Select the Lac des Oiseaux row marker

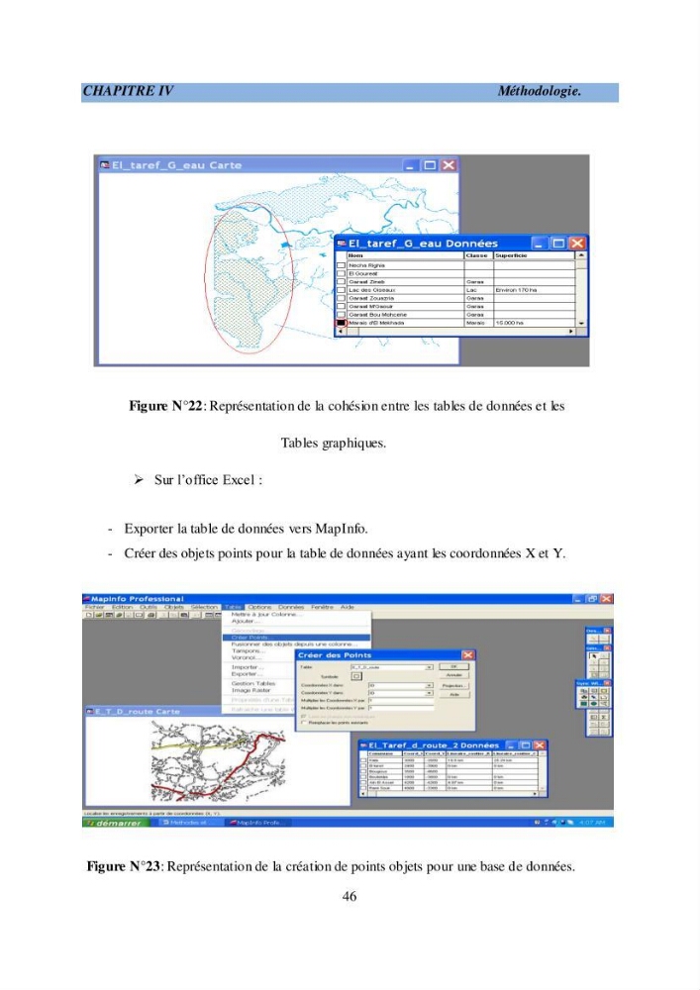[342, 290]
